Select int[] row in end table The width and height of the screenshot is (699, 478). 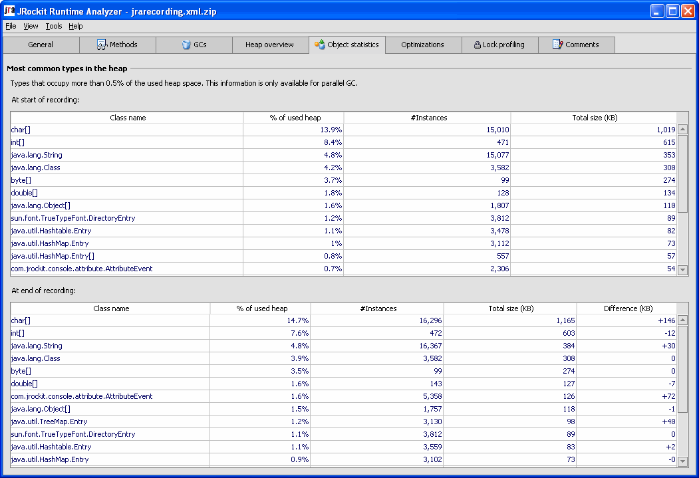tap(344, 333)
